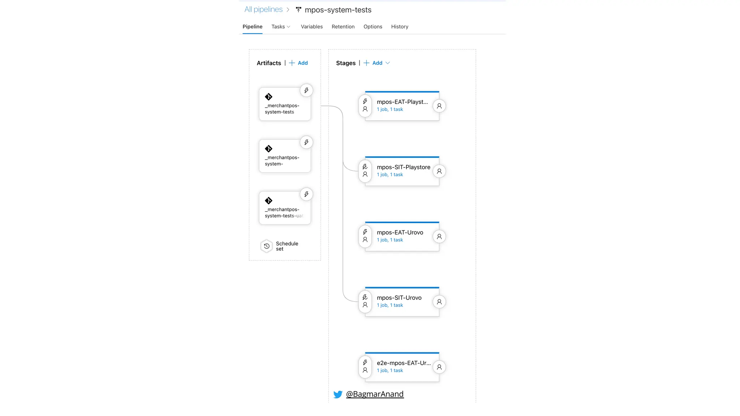Open pre-deployment conditions for mpos-SIT-Urovo stage
Viewport: 740px width, 416px height.
tap(365, 301)
